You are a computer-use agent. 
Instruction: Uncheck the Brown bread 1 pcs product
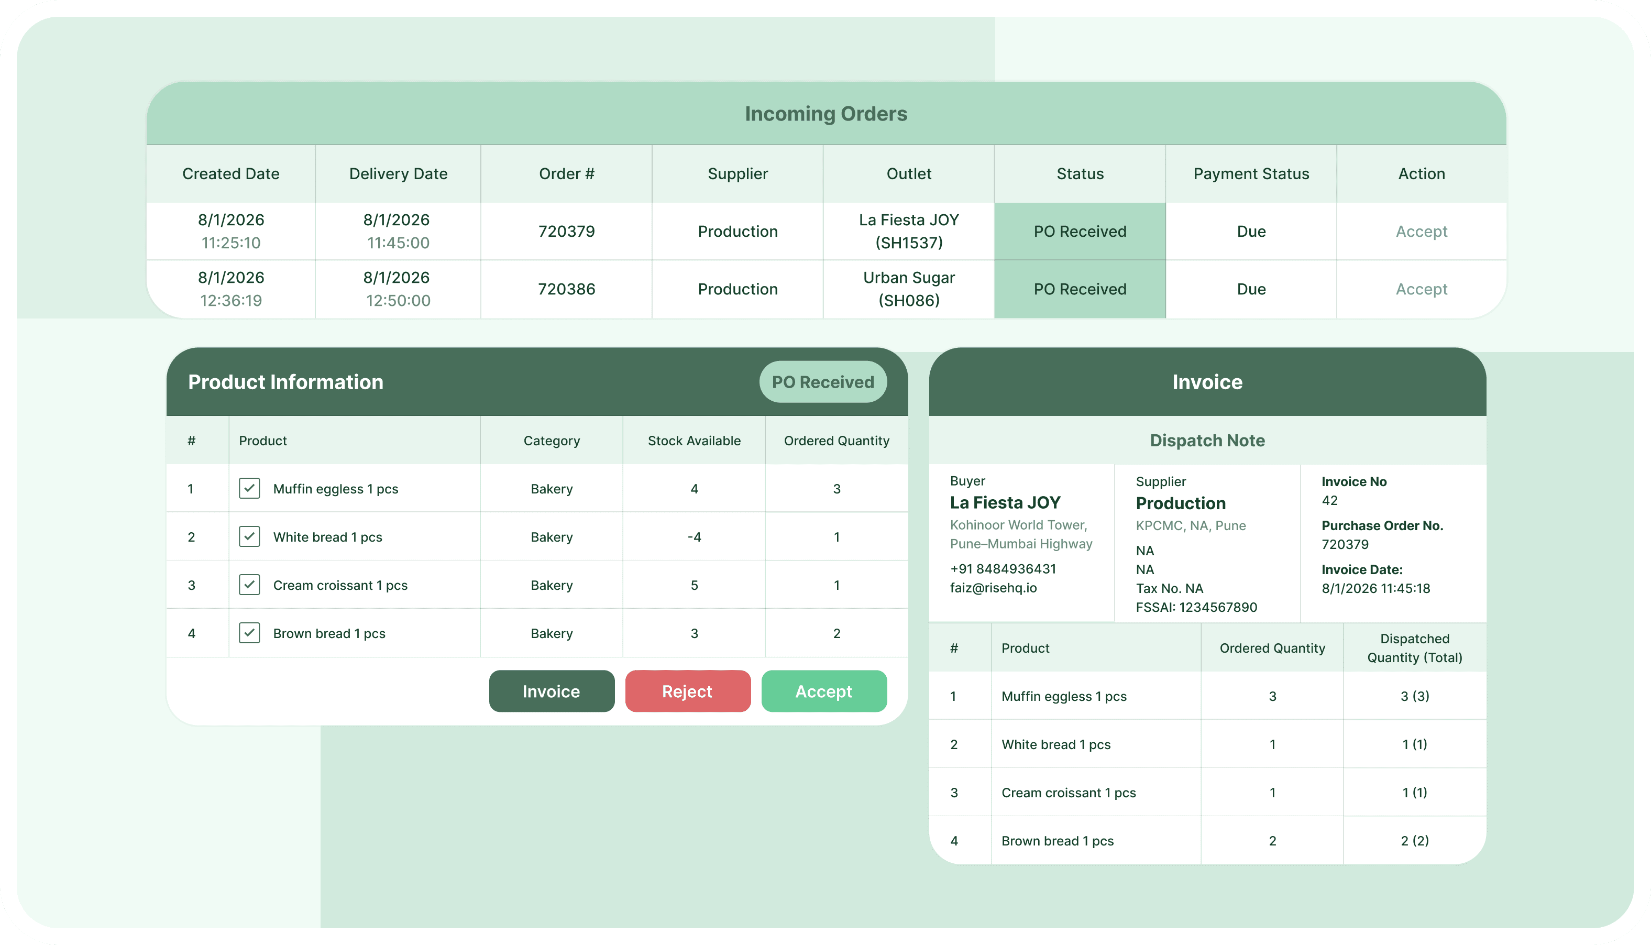(249, 633)
